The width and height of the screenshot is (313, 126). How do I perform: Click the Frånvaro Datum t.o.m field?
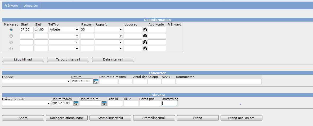point(90,103)
